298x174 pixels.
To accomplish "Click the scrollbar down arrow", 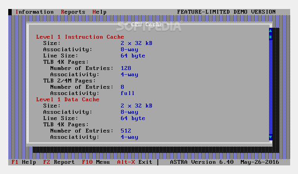I will [x=271, y=137].
